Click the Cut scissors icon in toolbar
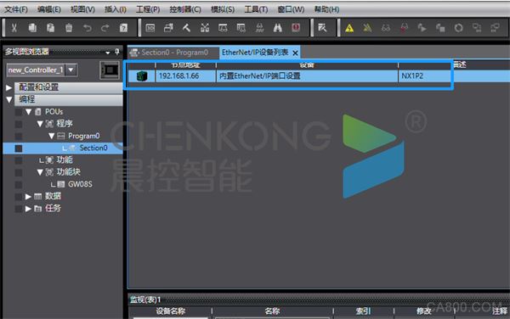510x319 pixels. 14,28
